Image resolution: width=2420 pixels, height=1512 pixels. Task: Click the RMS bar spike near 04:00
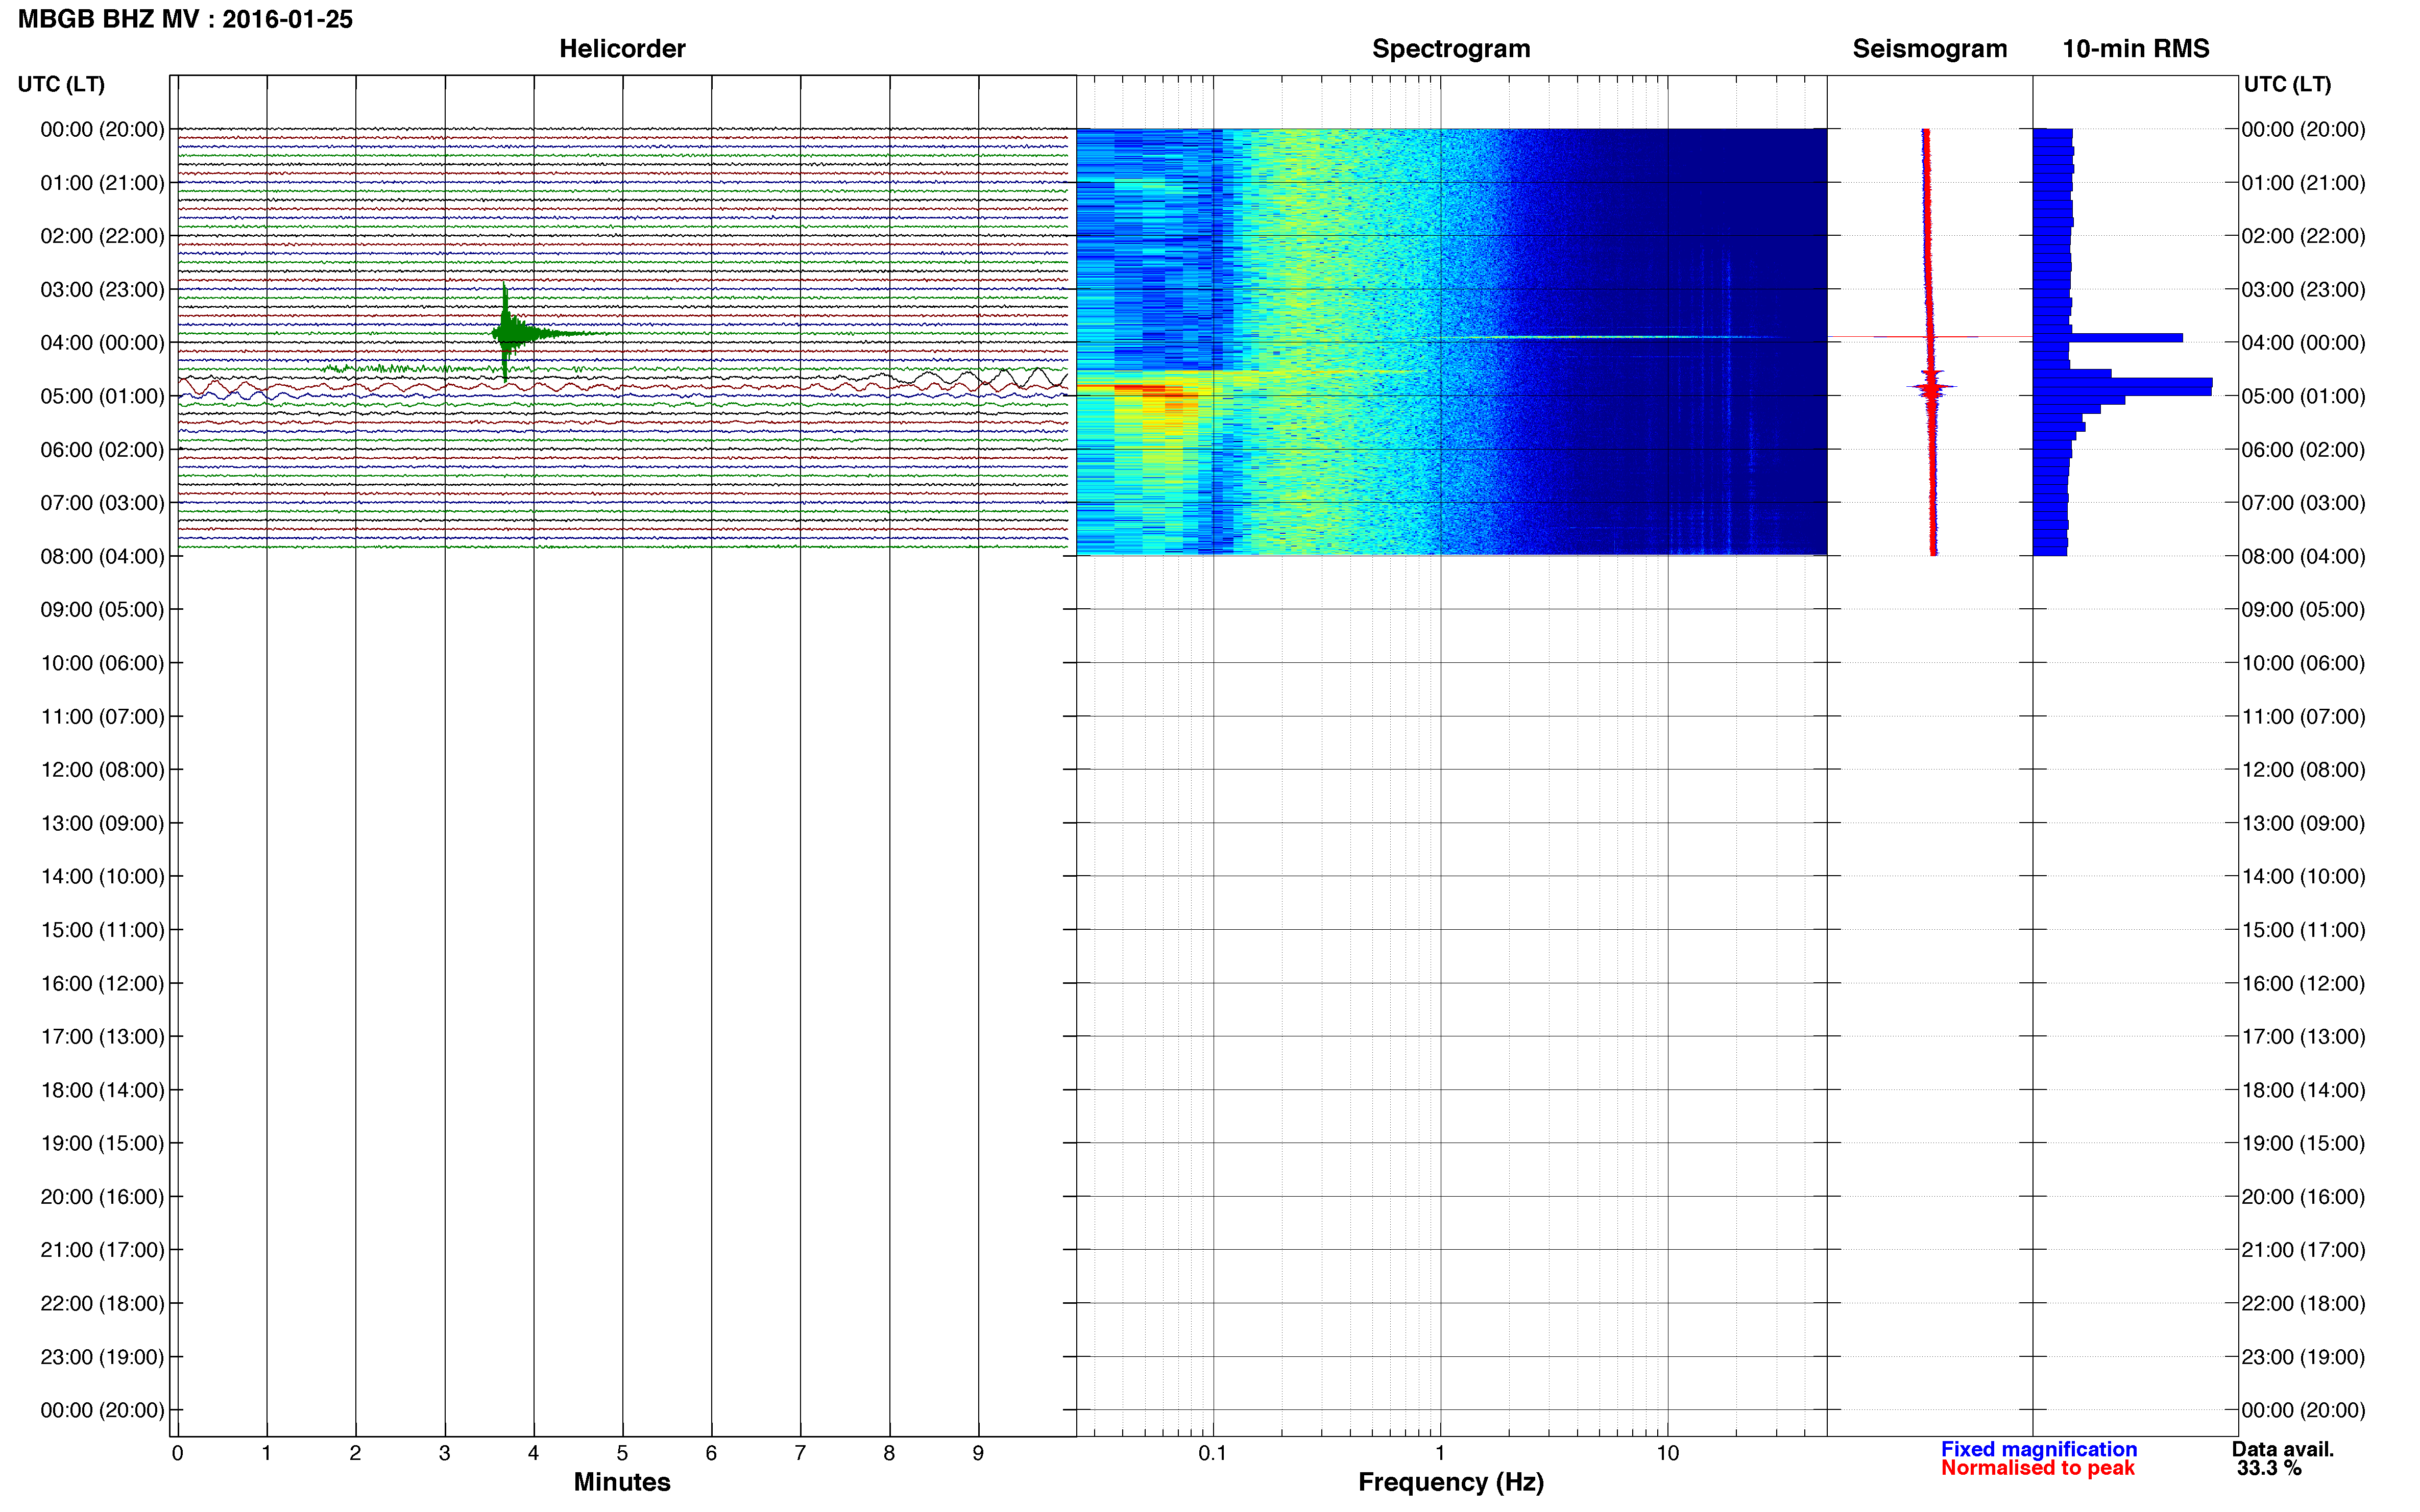point(2107,338)
